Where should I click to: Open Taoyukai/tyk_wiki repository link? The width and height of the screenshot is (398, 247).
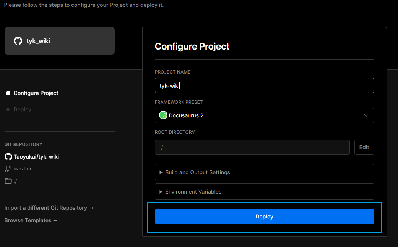pyautogui.click(x=36, y=157)
